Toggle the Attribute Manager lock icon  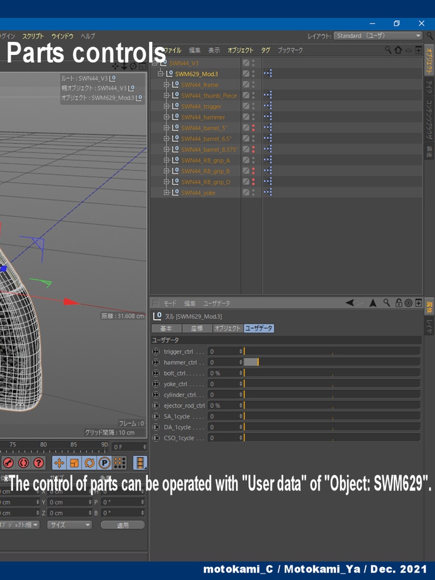(398, 302)
